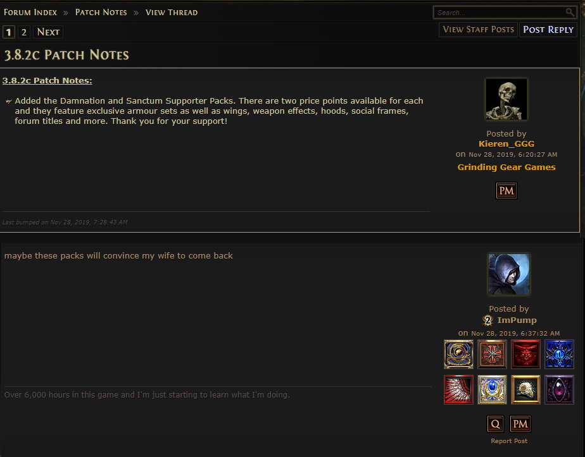Open Kieren_GGG's profile link
This screenshot has height=457, width=585.
tap(506, 143)
